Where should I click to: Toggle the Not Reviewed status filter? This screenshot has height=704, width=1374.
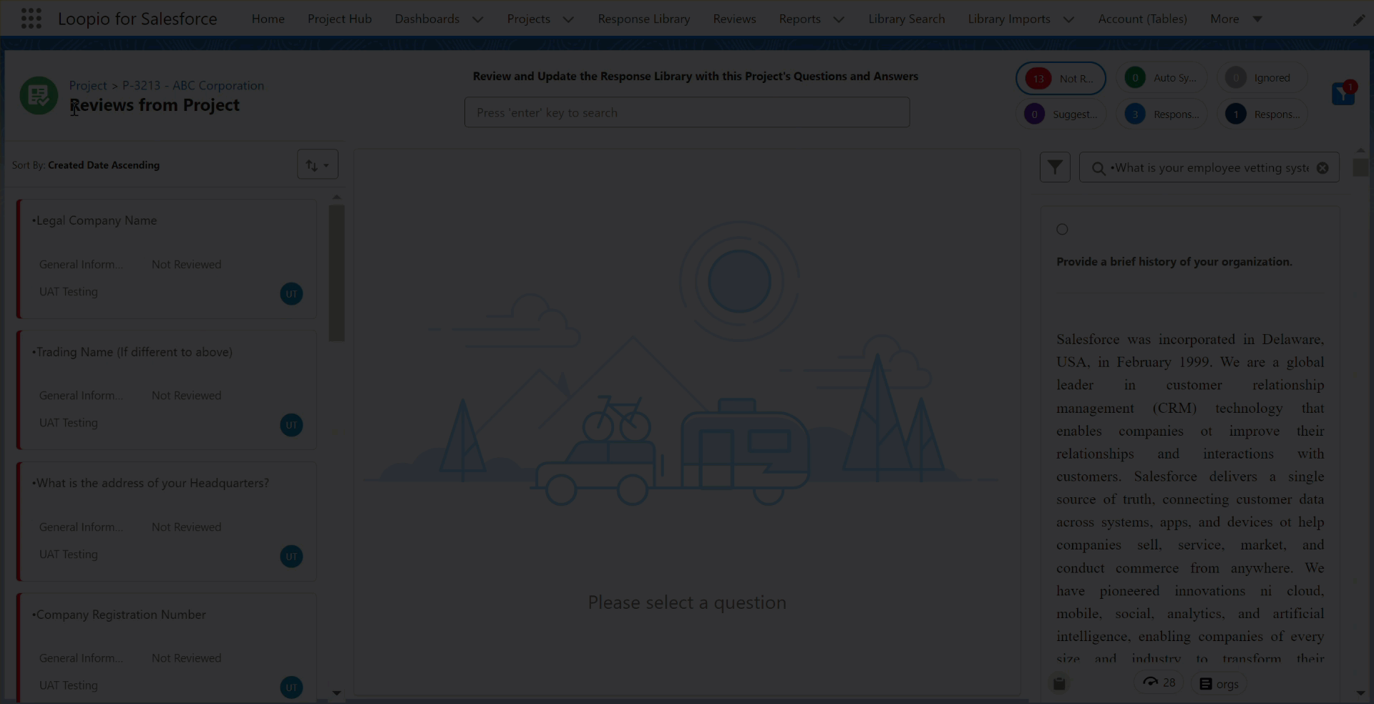click(1061, 78)
